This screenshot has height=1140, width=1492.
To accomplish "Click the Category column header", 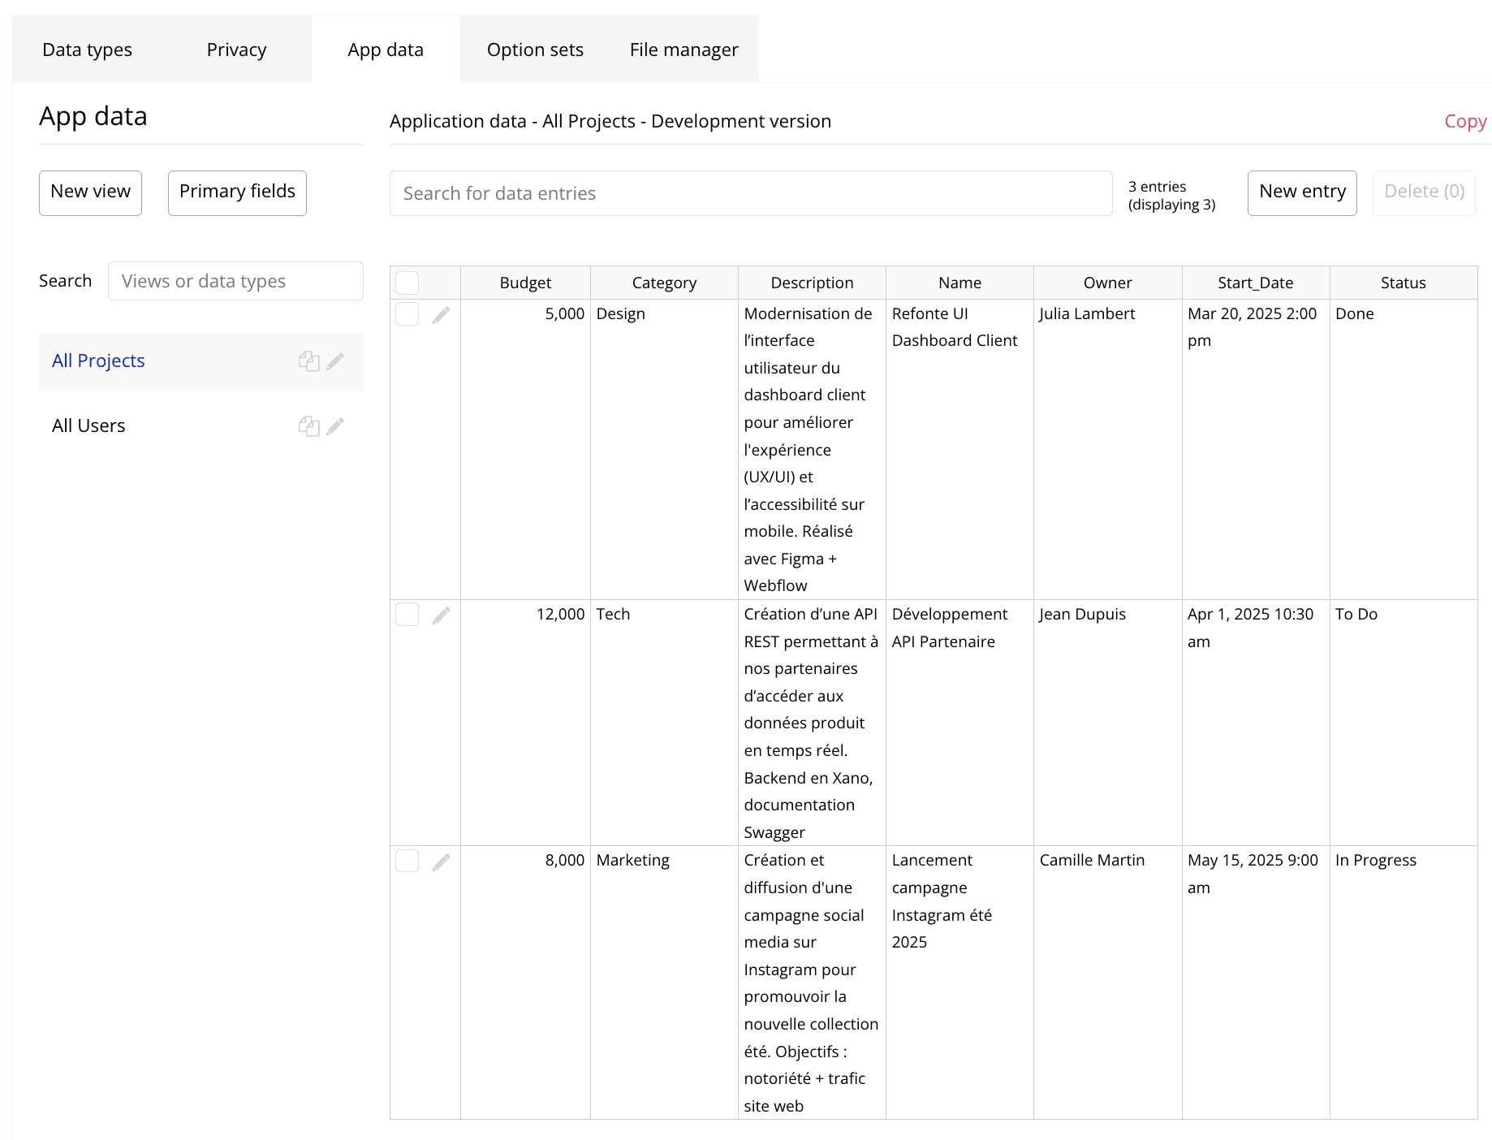I will point(664,283).
